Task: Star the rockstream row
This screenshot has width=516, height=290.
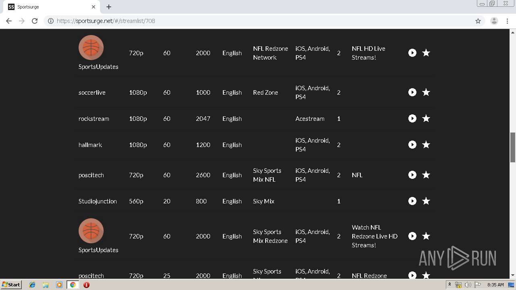Action: point(426,118)
